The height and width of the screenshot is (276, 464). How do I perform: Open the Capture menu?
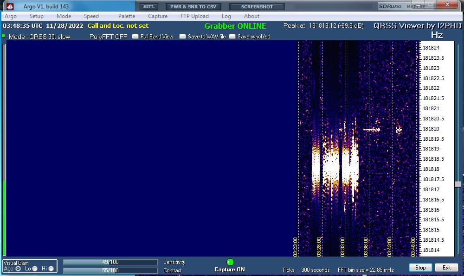[158, 16]
